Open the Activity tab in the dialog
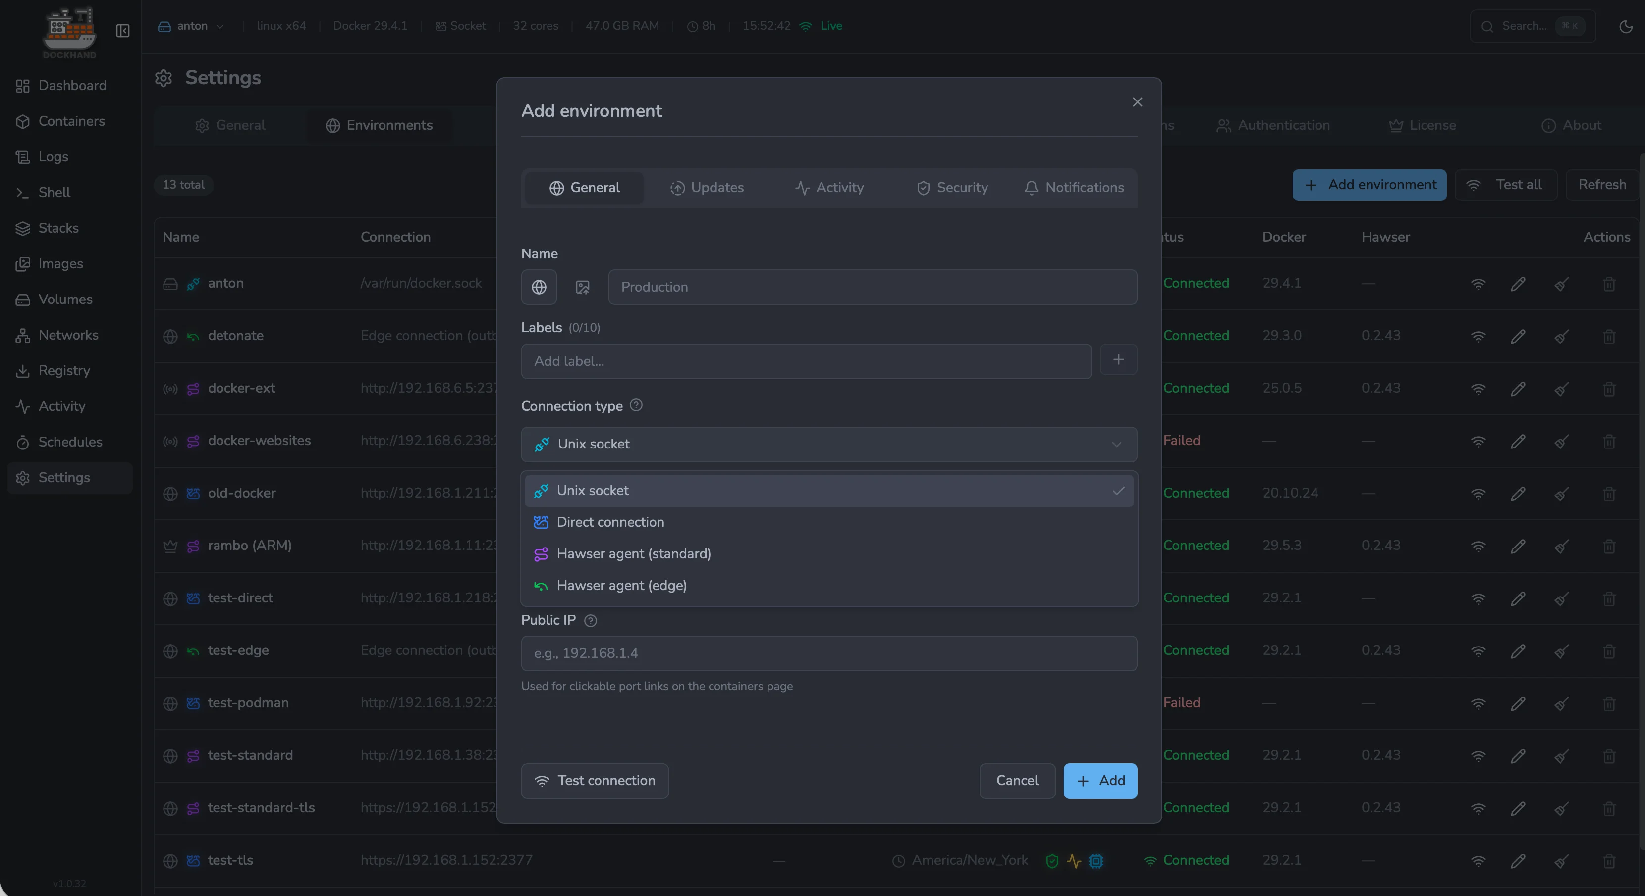Screen dimensions: 1645x896 [829, 188]
